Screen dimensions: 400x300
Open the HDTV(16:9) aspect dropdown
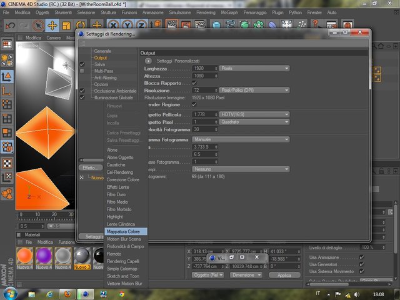coord(254,114)
